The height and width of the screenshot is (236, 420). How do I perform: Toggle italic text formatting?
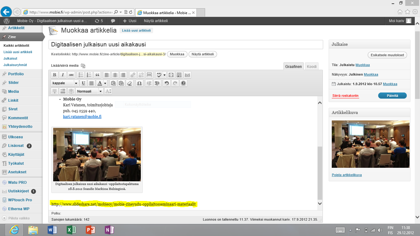(x=63, y=75)
